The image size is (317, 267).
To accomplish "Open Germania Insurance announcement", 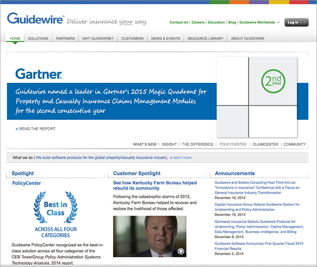I will 259,227.
